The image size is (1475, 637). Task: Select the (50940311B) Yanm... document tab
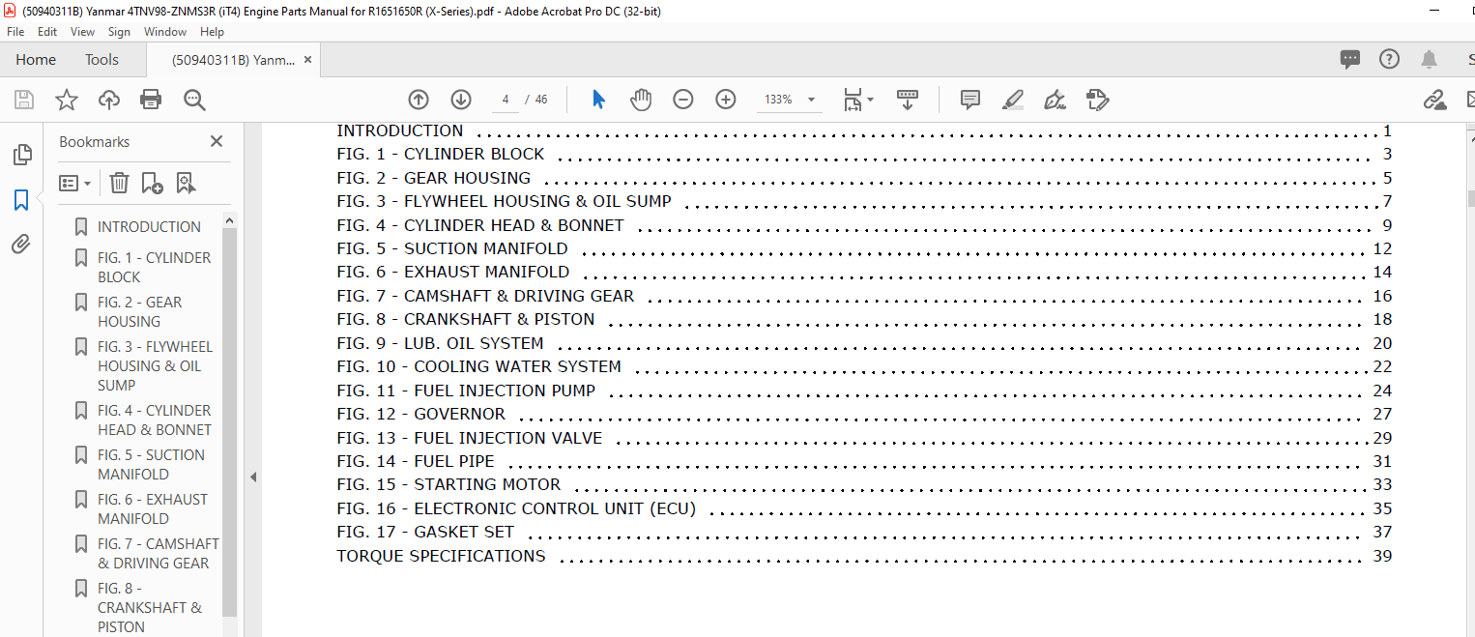233,60
